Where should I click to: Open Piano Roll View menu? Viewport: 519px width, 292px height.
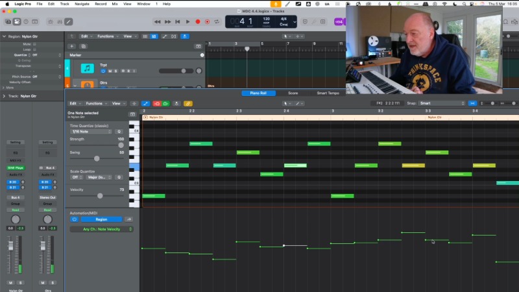(118, 104)
